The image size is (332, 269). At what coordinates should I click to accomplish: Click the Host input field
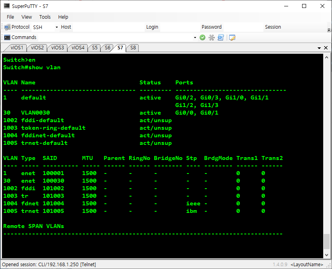[x=108, y=27]
